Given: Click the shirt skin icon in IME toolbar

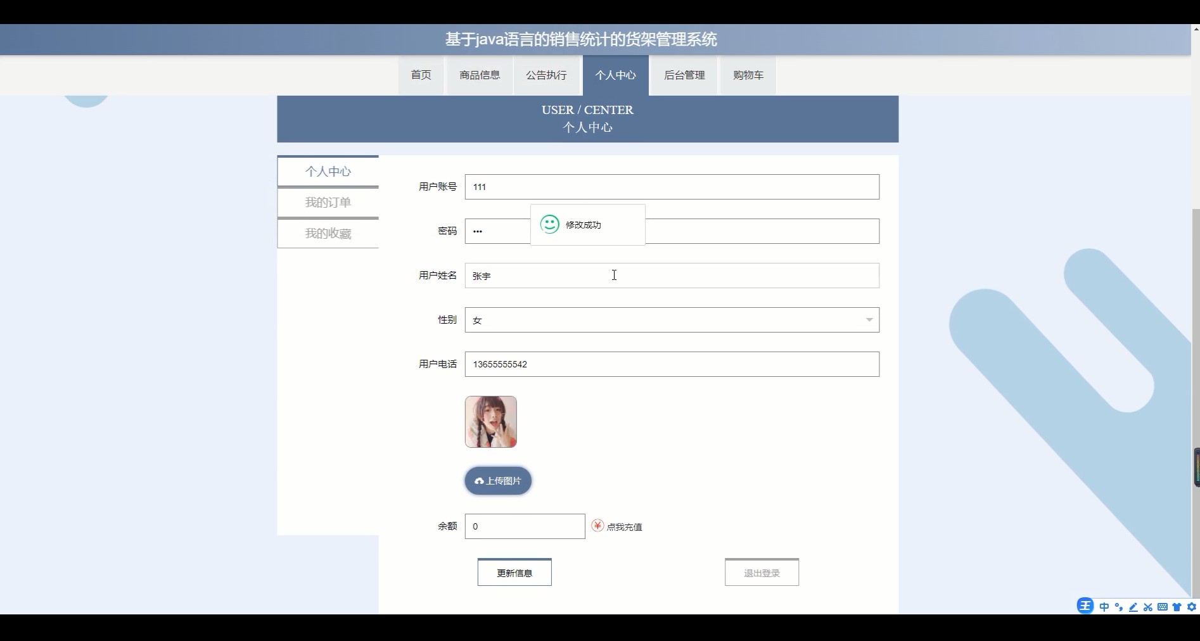Looking at the screenshot, I should point(1177,607).
